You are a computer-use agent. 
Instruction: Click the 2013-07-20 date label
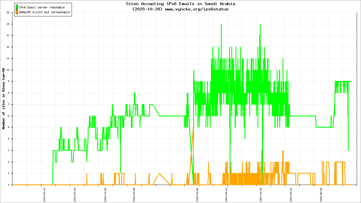[x=75, y=194]
